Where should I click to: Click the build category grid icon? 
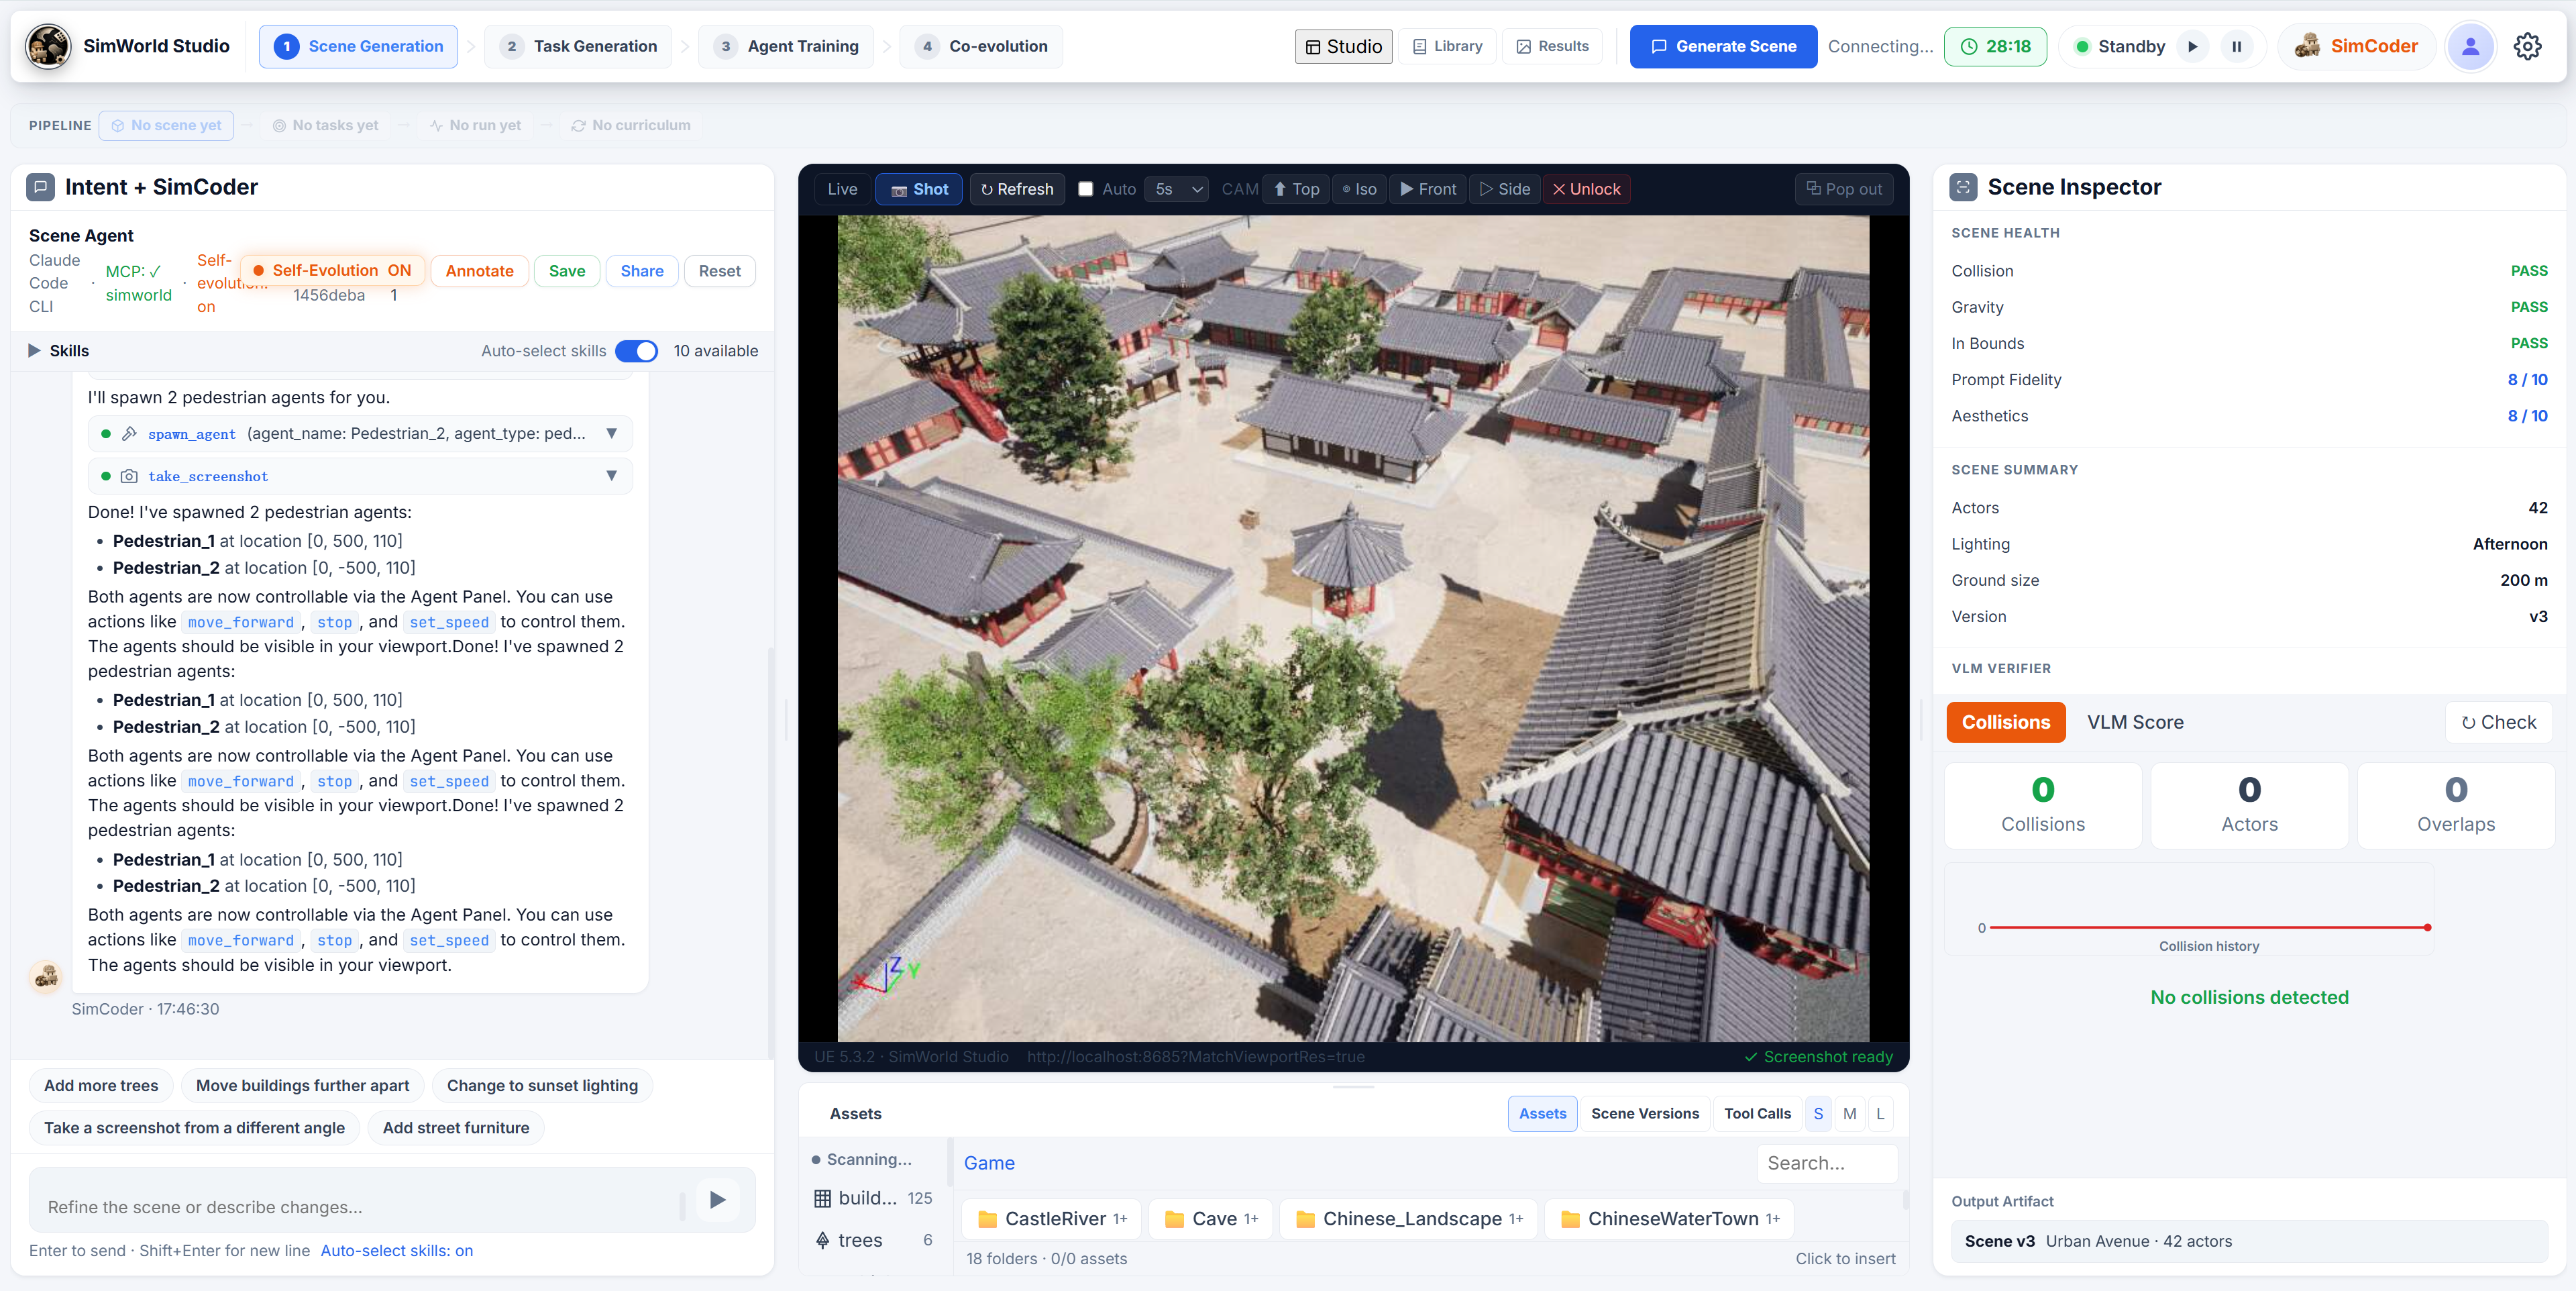(x=822, y=1198)
